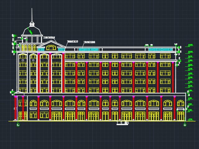Click the rightmost ground-floor door

click(x=180, y=116)
